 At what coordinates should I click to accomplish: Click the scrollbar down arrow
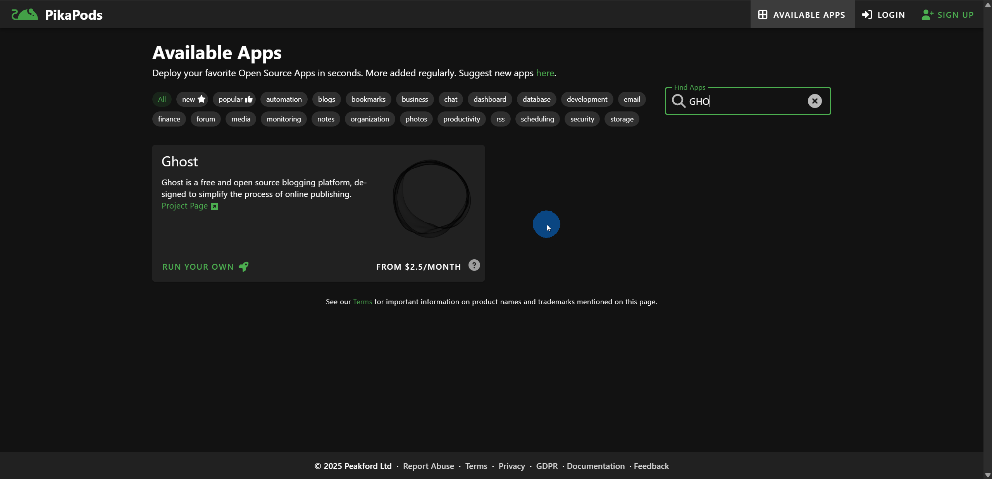(987, 475)
